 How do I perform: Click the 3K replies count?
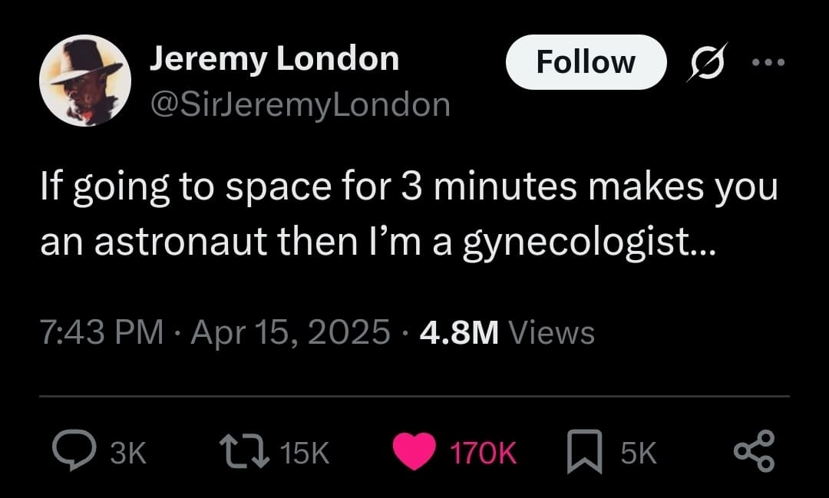point(128,453)
